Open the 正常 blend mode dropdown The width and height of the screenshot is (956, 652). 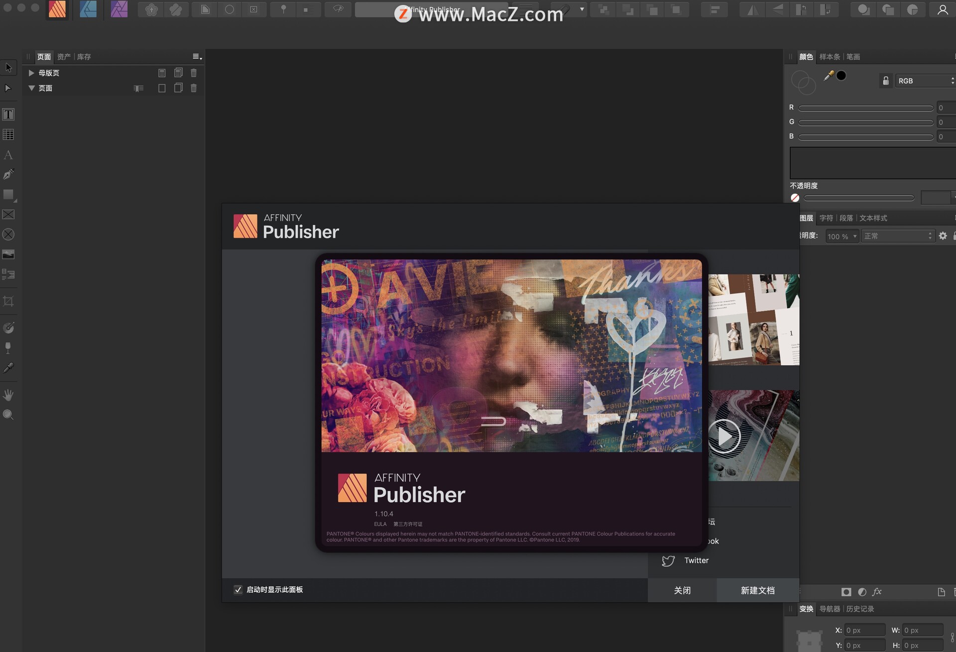point(898,236)
